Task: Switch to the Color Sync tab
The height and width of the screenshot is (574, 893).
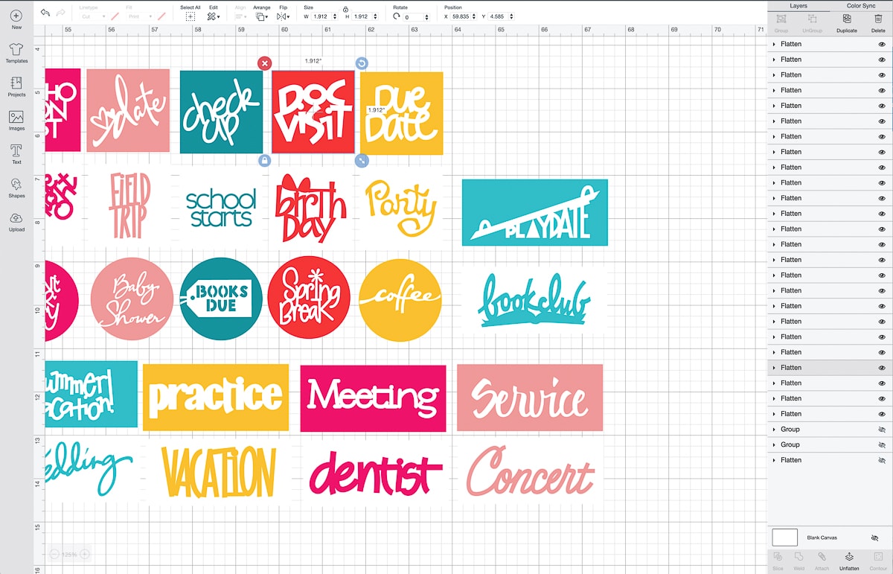Action: 861,5
